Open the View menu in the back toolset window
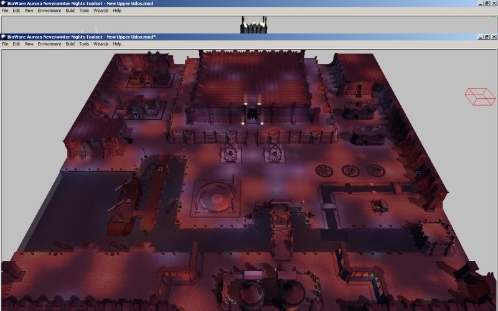 click(x=29, y=11)
